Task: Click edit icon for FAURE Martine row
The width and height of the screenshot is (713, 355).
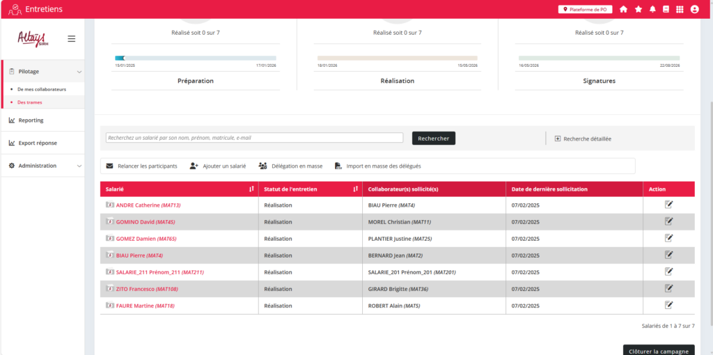Action: (x=668, y=305)
